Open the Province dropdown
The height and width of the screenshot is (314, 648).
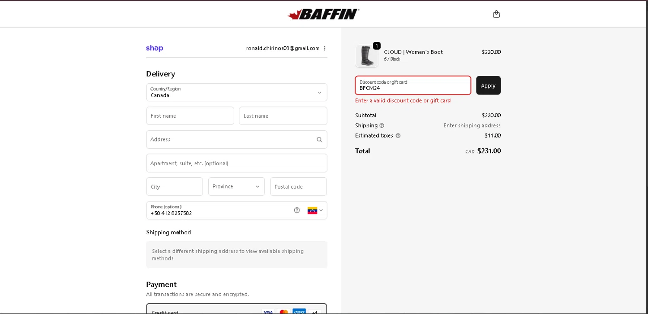coord(236,186)
